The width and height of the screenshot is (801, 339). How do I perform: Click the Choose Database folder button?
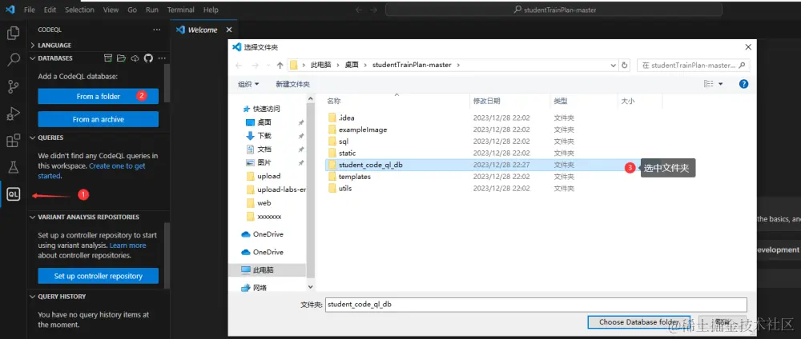click(x=639, y=322)
